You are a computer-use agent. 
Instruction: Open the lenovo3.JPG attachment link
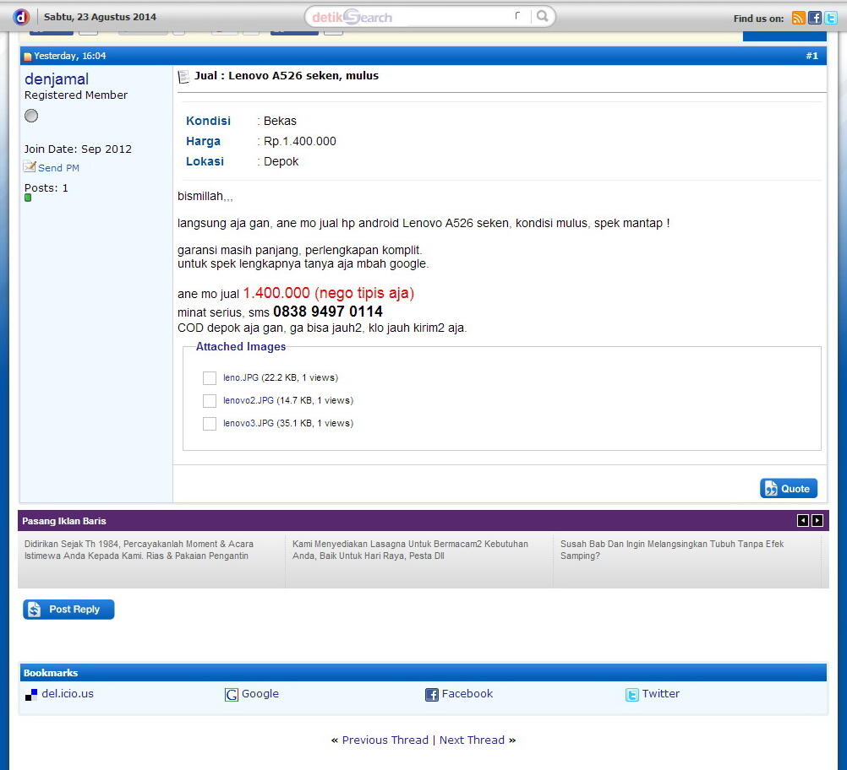tap(249, 423)
